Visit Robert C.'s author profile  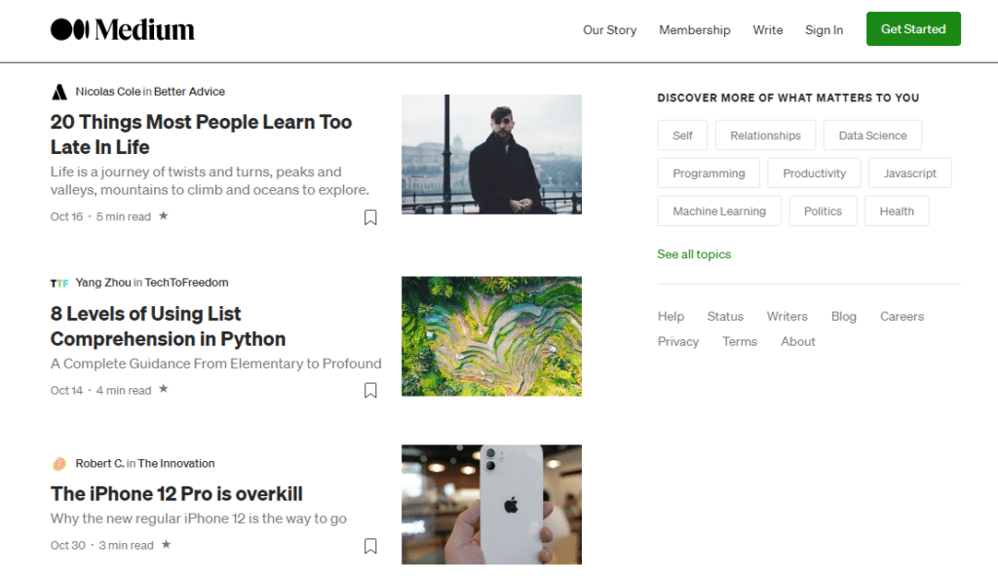point(100,464)
